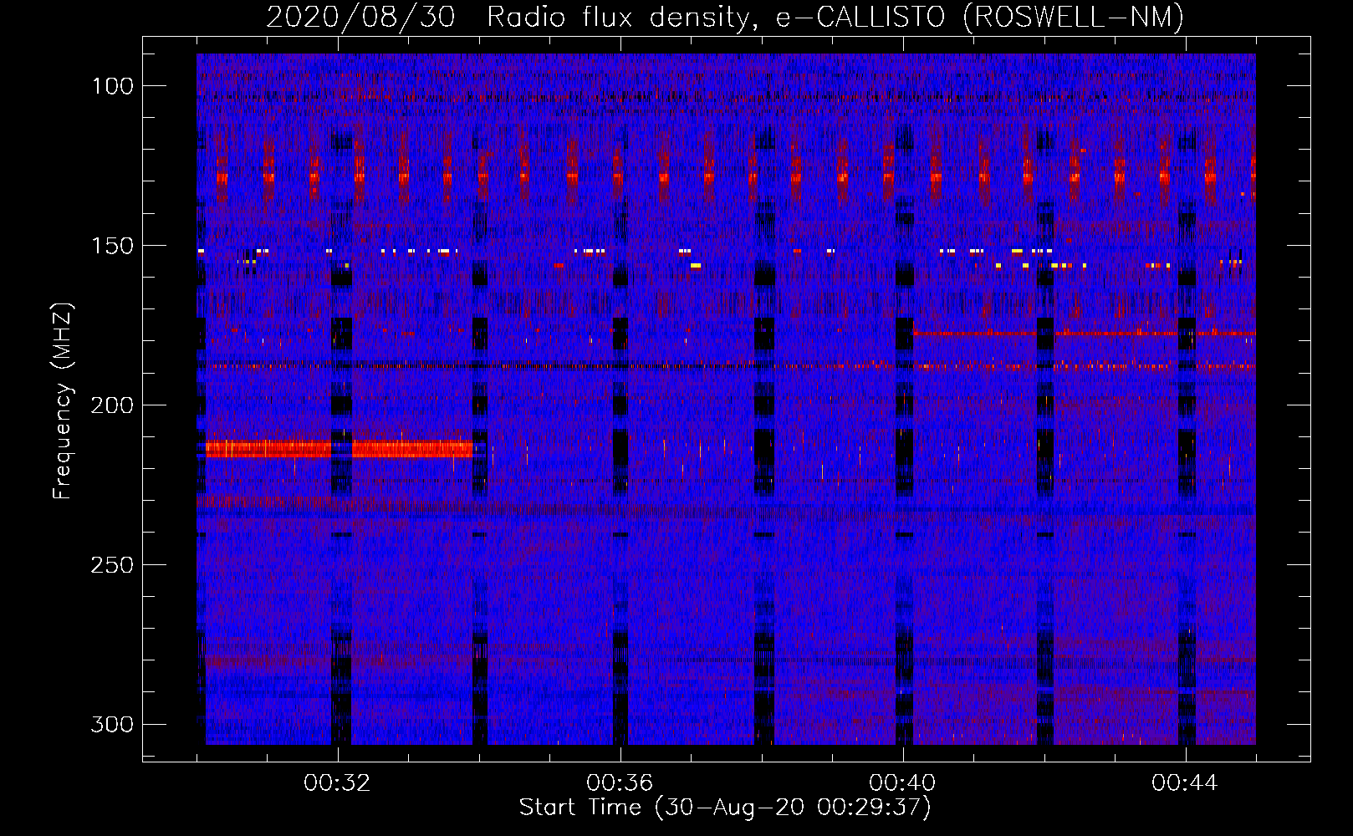
Task: Click the 100 frequency tick label
Action: pos(111,86)
